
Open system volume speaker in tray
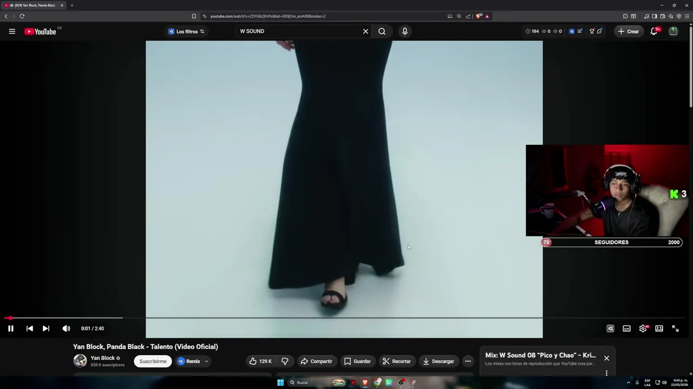[x=664, y=383]
